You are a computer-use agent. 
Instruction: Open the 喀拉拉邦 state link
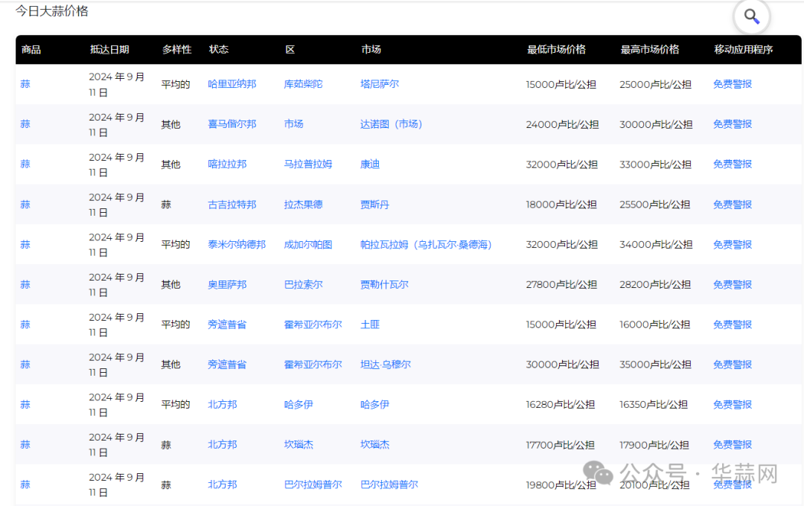click(x=227, y=164)
